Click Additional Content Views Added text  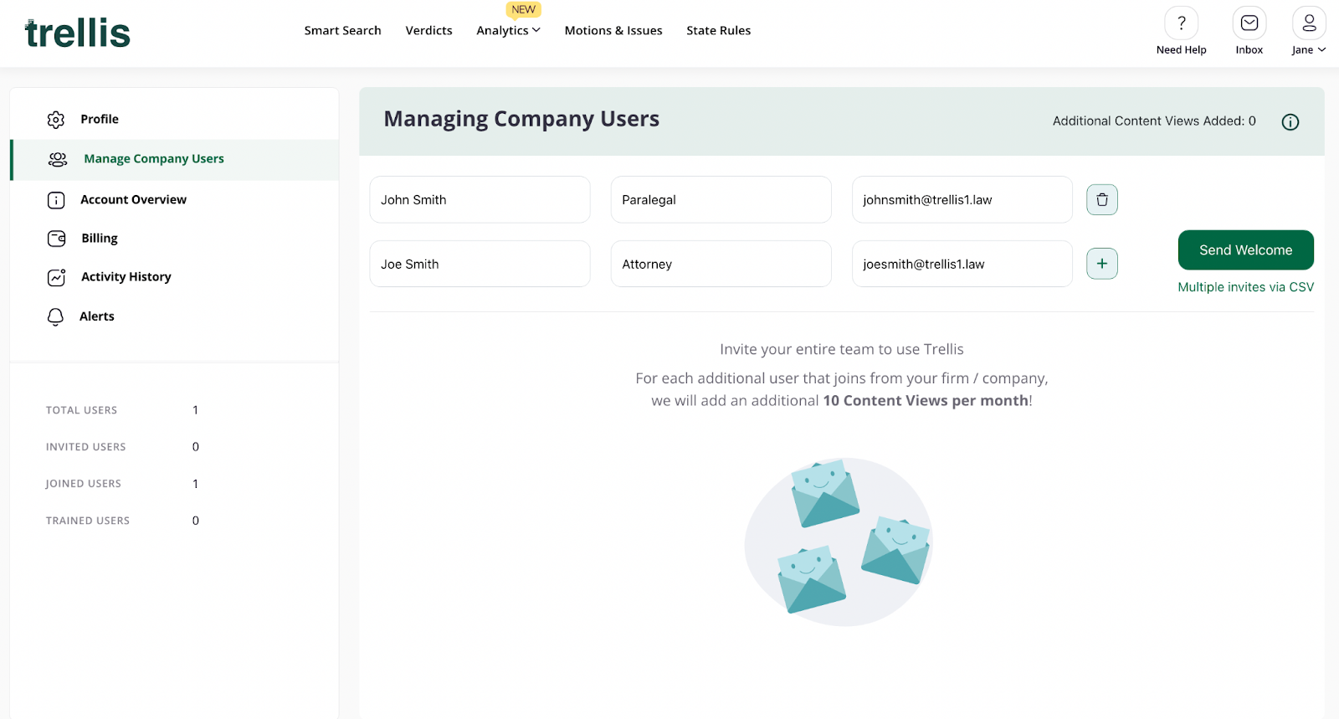point(1154,121)
